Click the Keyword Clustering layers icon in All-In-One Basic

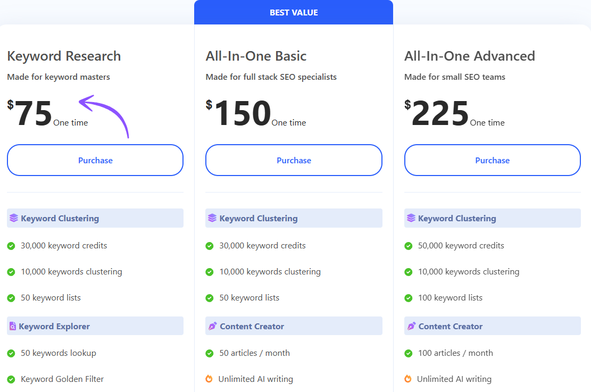pyautogui.click(x=212, y=218)
